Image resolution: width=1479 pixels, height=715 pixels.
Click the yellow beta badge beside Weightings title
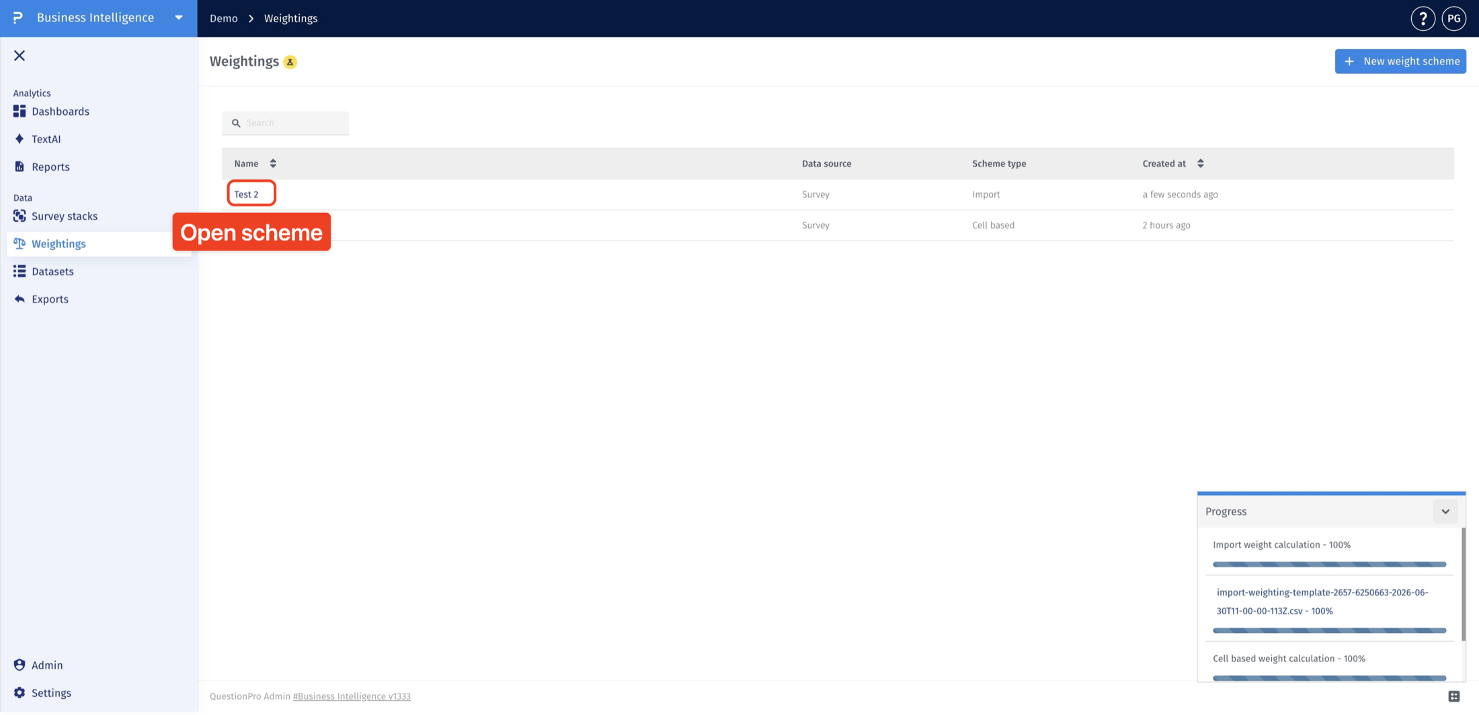[290, 62]
